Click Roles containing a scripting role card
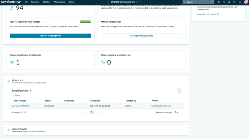Screen dimensions: 249x139 coord(142,60)
